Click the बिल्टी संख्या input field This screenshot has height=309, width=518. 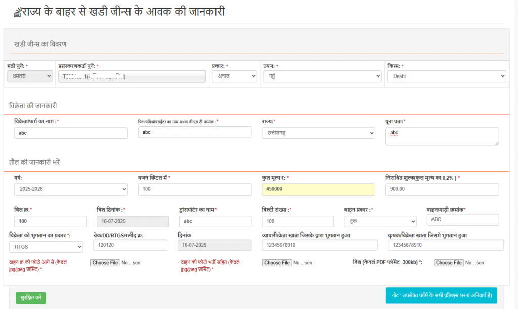pos(297,221)
